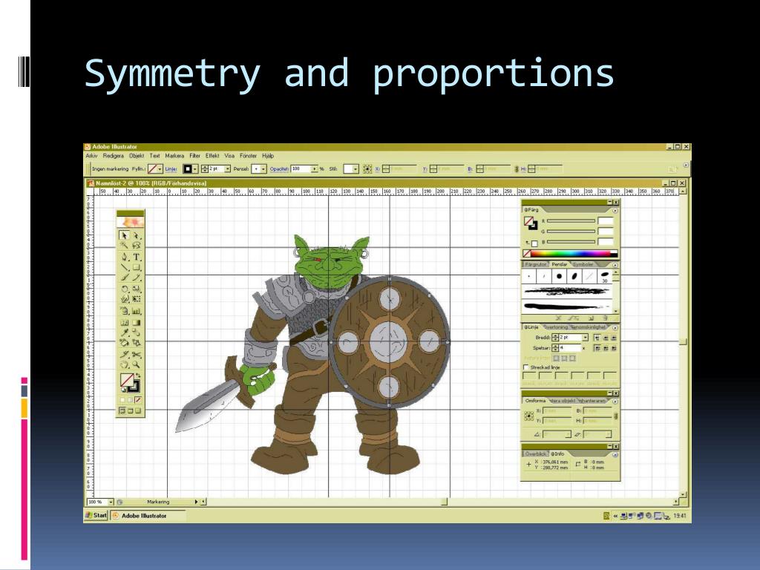Choose the Magic Wand tool
760x570 pixels.
pyautogui.click(x=124, y=246)
